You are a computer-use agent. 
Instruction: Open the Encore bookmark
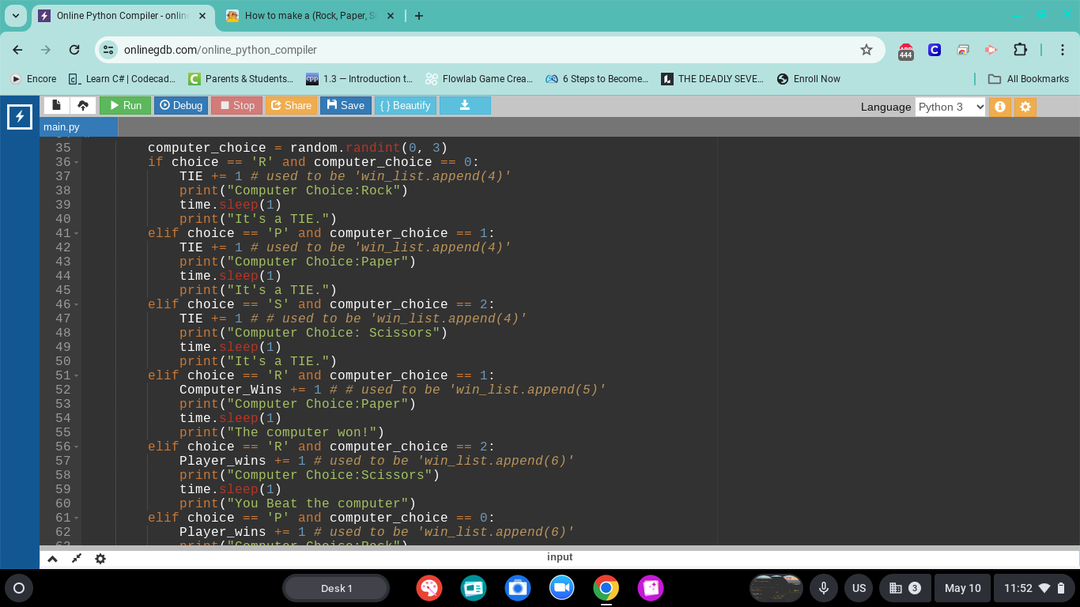[x=33, y=79]
